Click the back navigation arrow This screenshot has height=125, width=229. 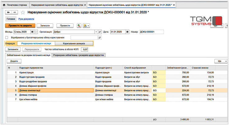[x=8, y=12]
